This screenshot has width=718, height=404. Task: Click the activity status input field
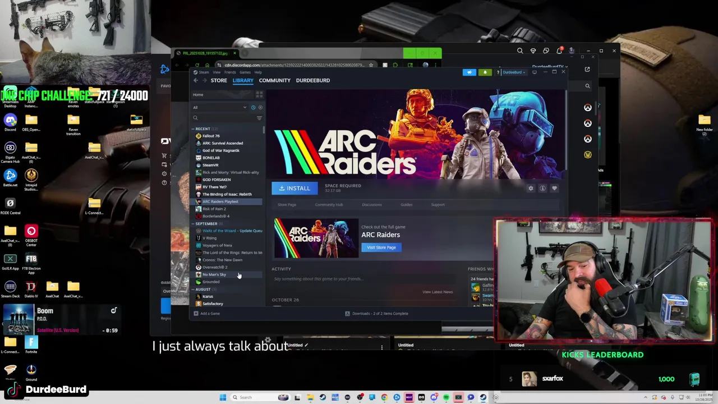365,279
